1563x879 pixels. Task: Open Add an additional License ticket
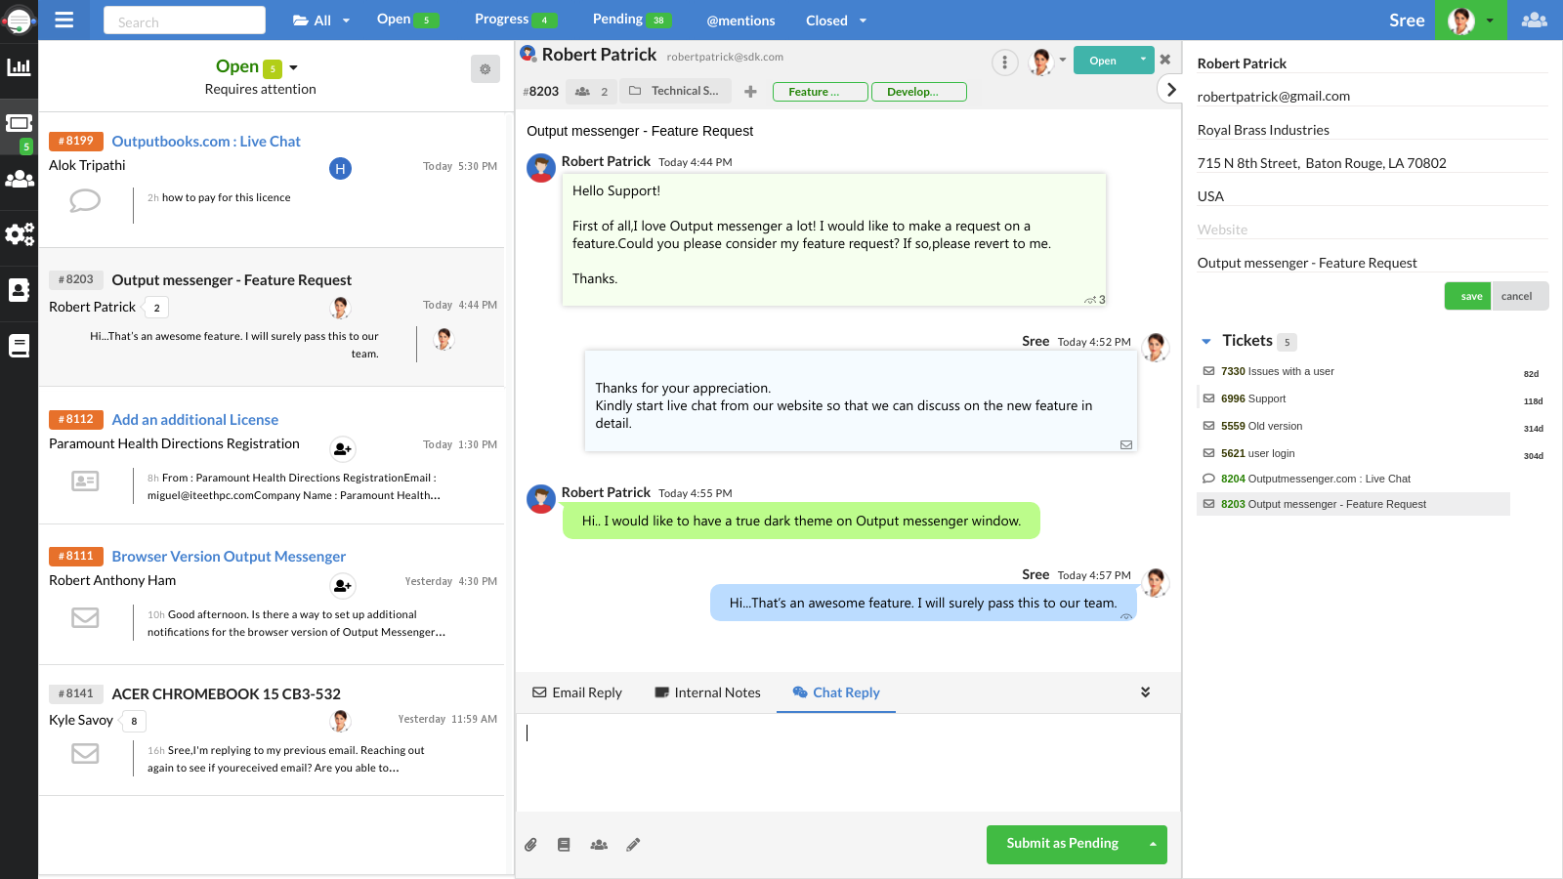tap(195, 420)
